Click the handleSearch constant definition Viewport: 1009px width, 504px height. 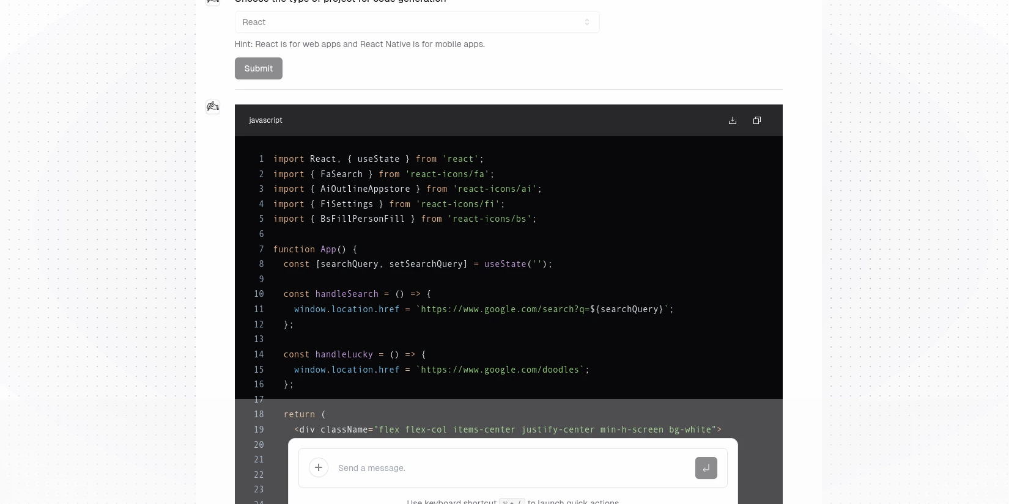point(346,294)
